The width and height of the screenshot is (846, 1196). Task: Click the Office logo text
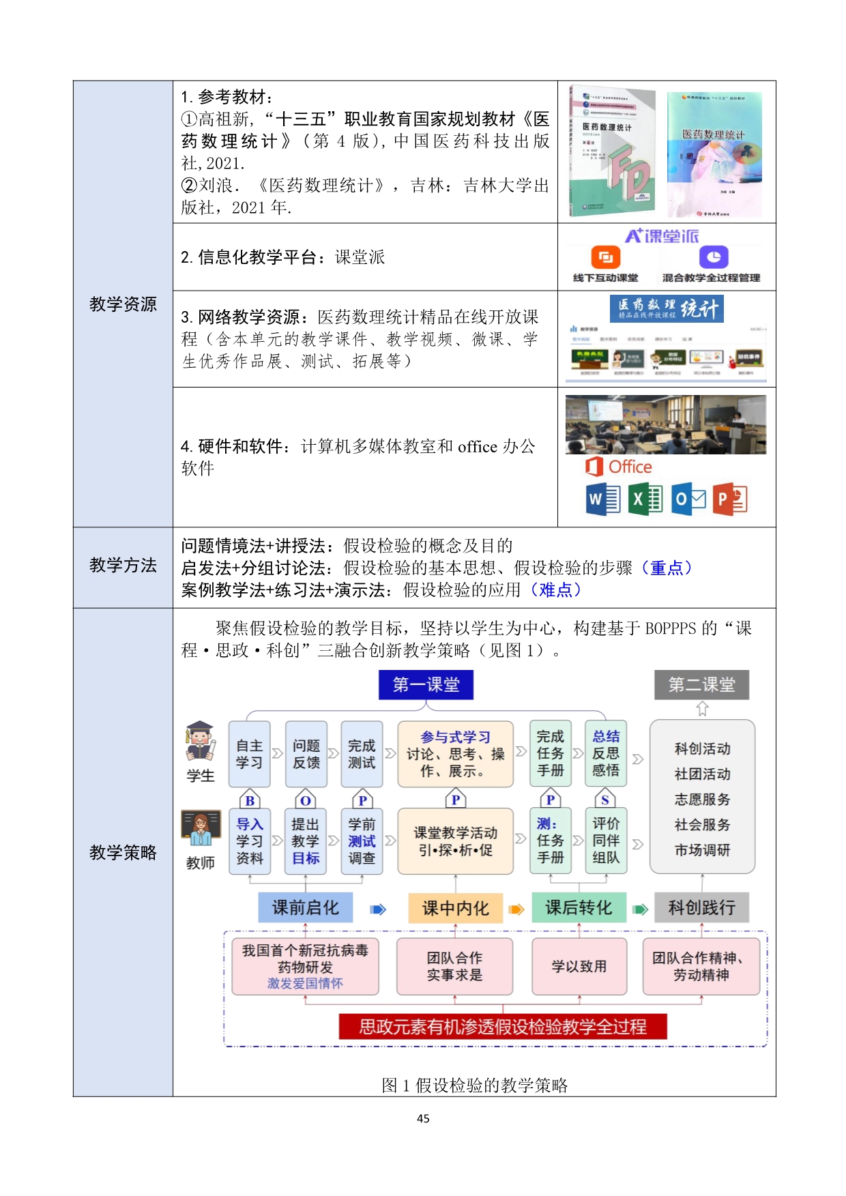[x=619, y=467]
